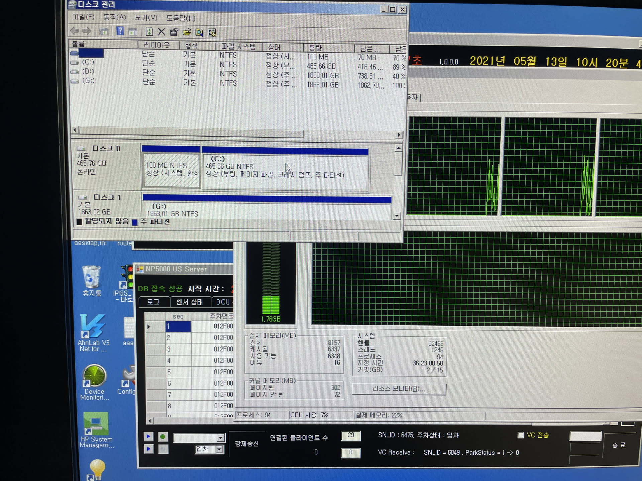Switch to the 센서 상태 tab
The image size is (642, 481).
pyautogui.click(x=190, y=302)
